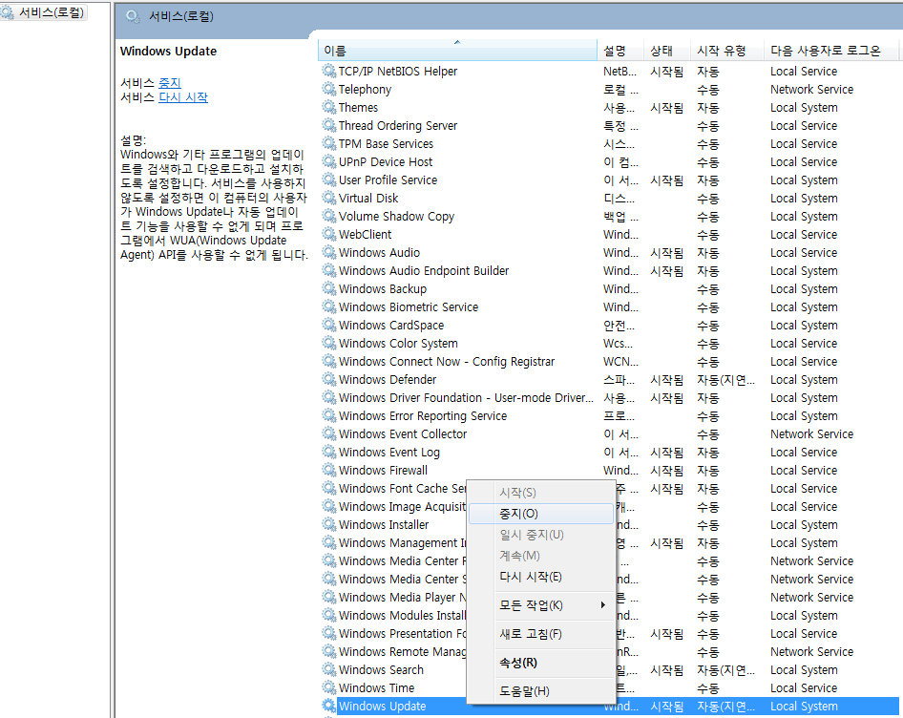Click the Wcs... description of Windows Color System
The image size is (903, 718).
point(618,344)
